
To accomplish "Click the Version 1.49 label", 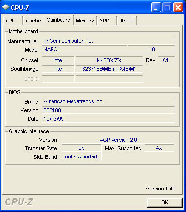I will (x=161, y=189).
